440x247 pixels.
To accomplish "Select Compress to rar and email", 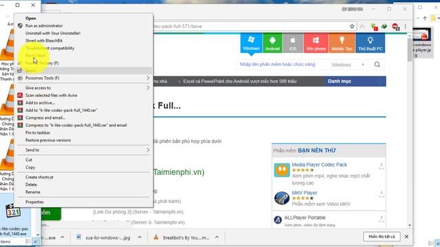I will [x=76, y=125].
